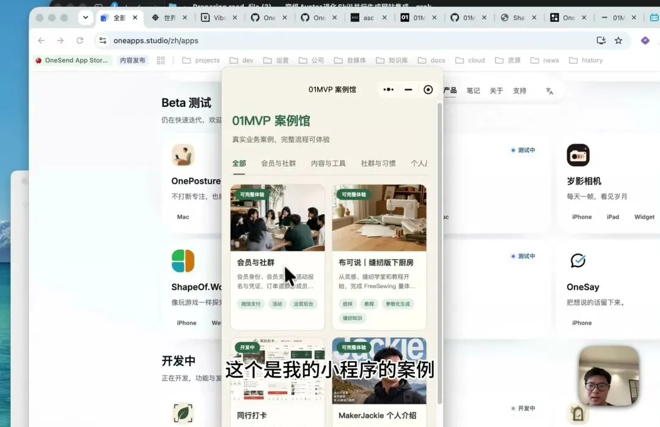
Task: Select the 社群与习惯 category tab
Action: (x=378, y=163)
